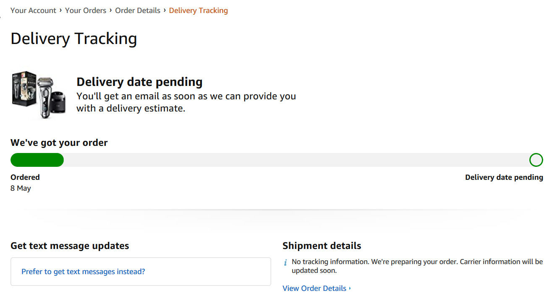The image size is (552, 298).
Task: Navigate to the Order Details breadcrumb
Action: pos(138,10)
